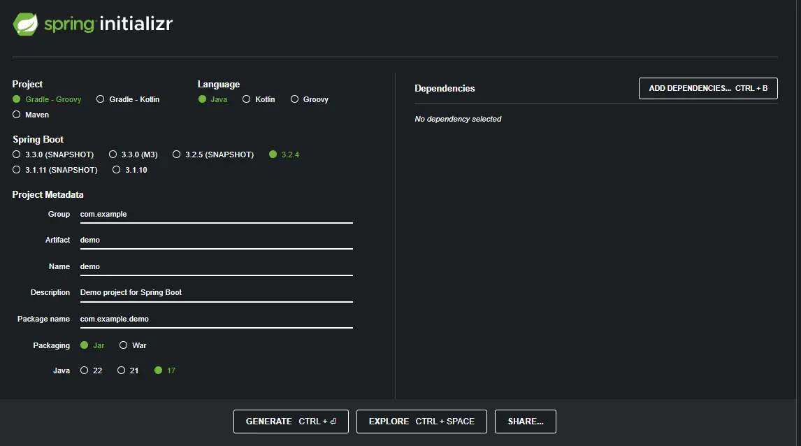Image resolution: width=801 pixels, height=446 pixels.
Task: Choose Maven as project type
Action: [31, 115]
